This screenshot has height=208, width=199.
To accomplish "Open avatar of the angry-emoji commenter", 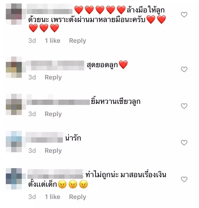I will [x=14, y=179].
